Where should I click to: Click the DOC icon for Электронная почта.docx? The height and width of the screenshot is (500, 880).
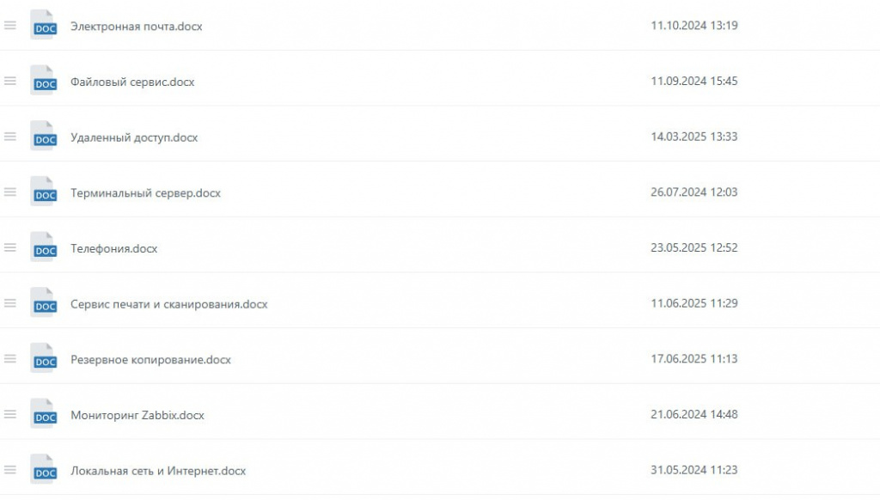click(44, 26)
